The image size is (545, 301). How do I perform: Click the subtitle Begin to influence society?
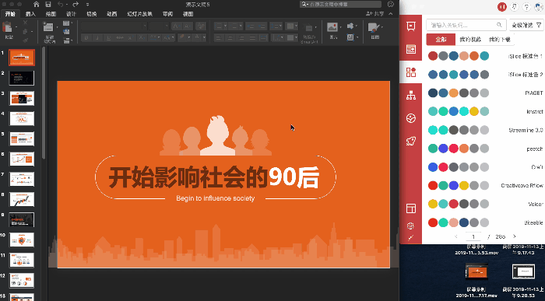[215, 198]
